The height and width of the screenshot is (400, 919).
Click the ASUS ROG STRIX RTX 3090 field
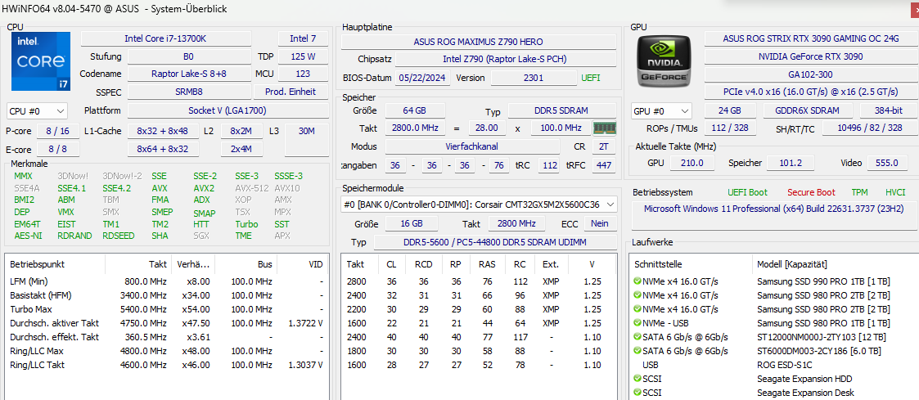click(811, 38)
